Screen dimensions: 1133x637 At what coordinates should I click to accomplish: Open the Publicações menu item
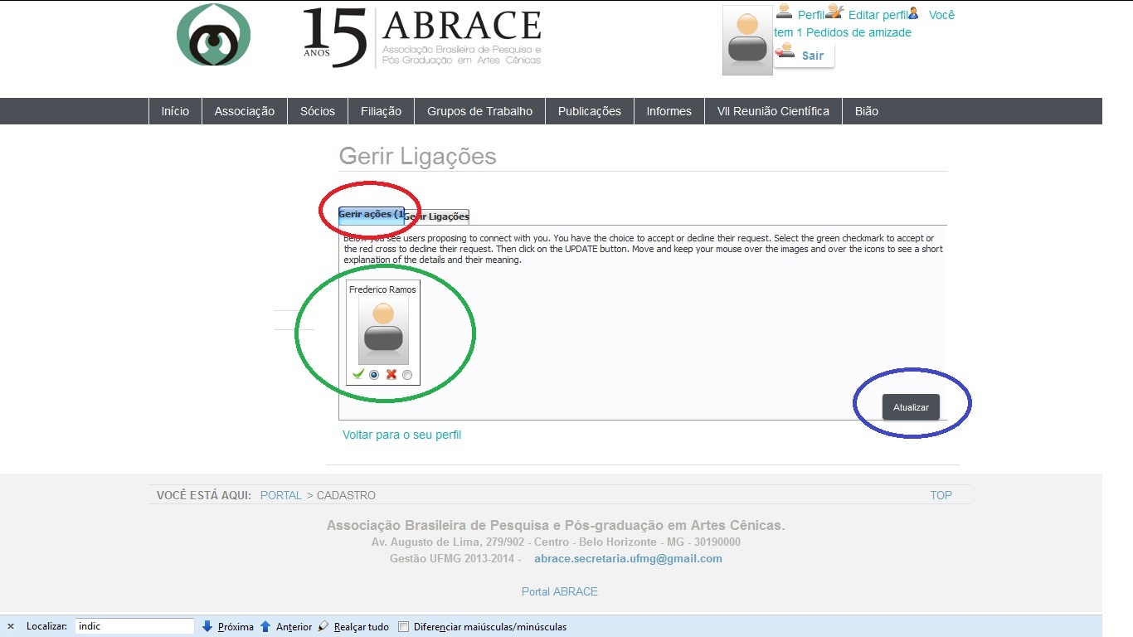589,111
